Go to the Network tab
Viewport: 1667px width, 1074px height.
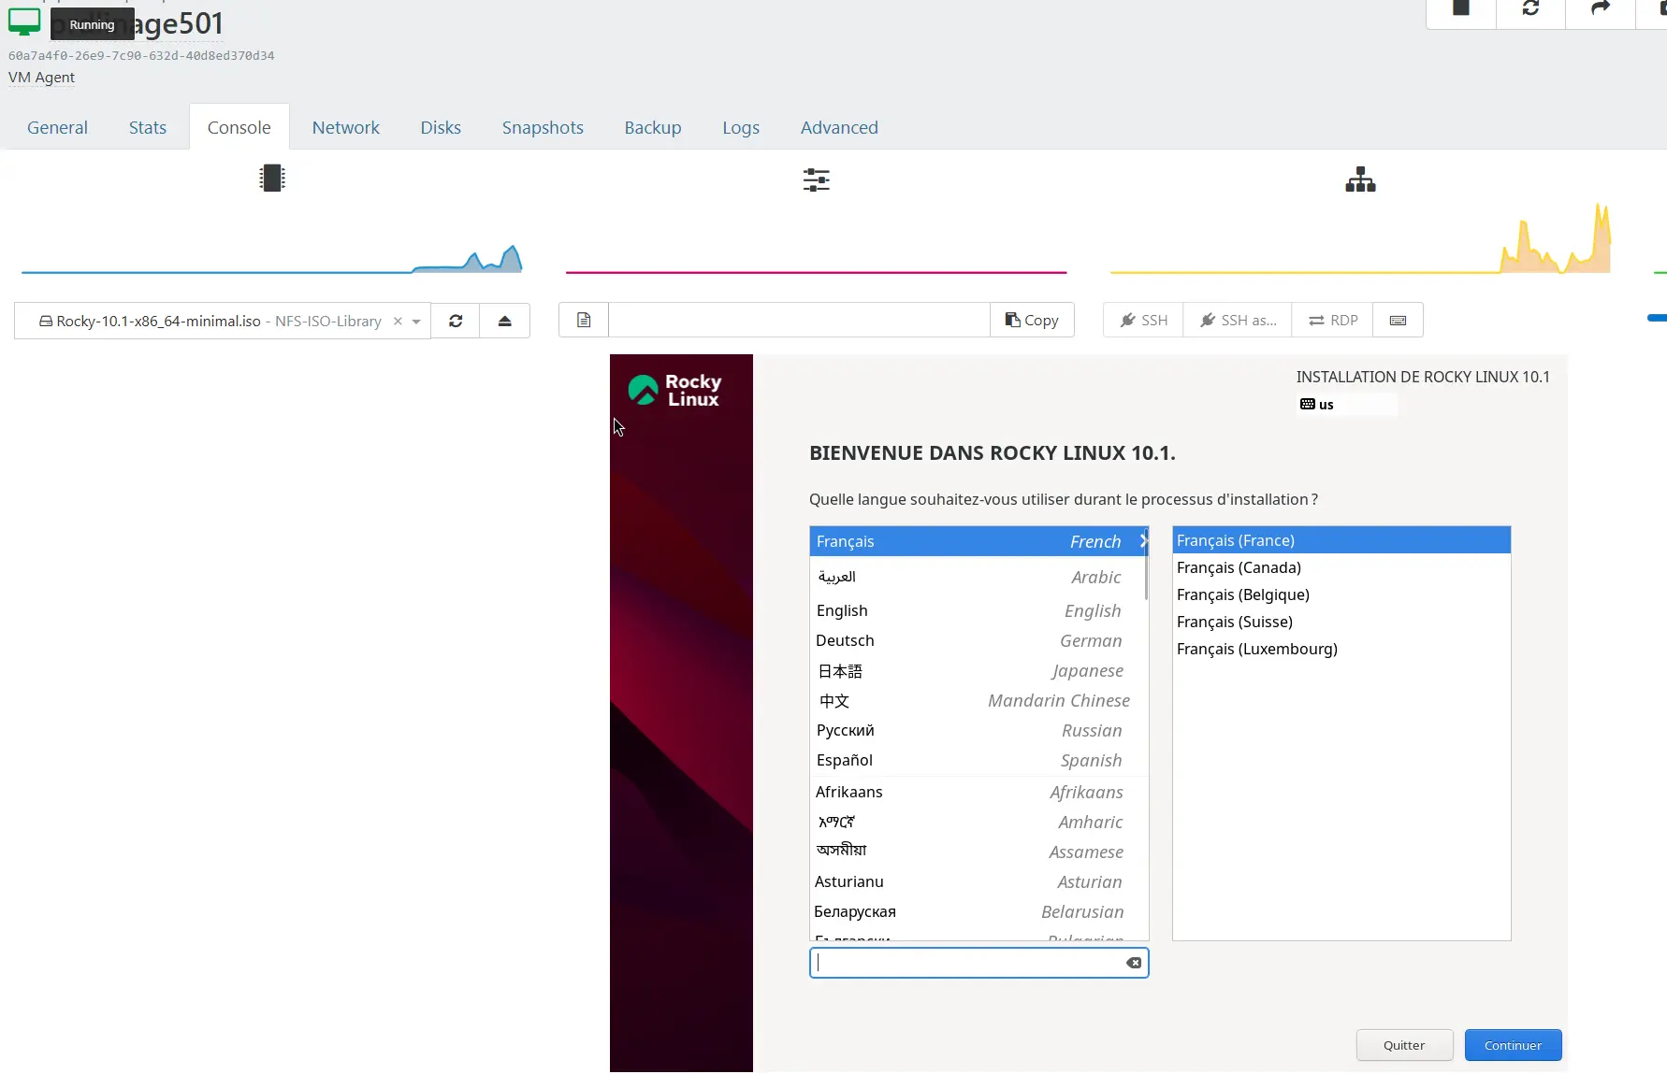[x=345, y=127]
